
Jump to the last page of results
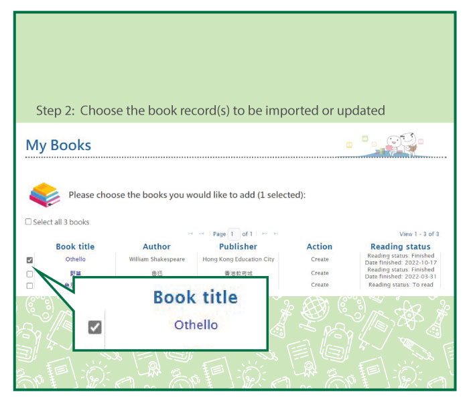coord(275,234)
